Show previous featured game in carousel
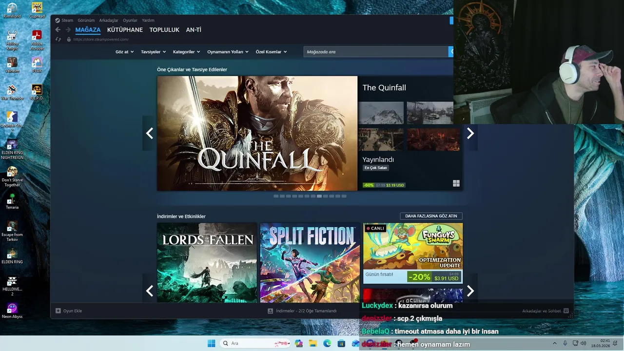This screenshot has height=351, width=624. pyautogui.click(x=149, y=133)
